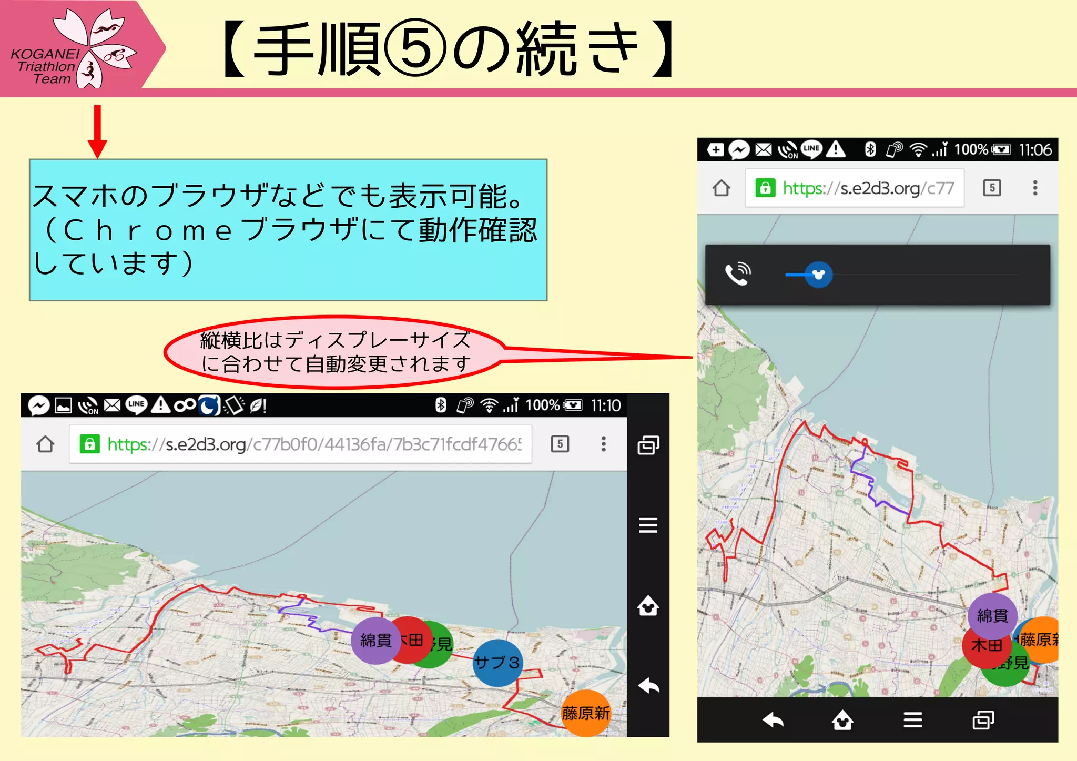Open the three-dot menu in the landscape browser
The image size is (1077, 761).
604,444
